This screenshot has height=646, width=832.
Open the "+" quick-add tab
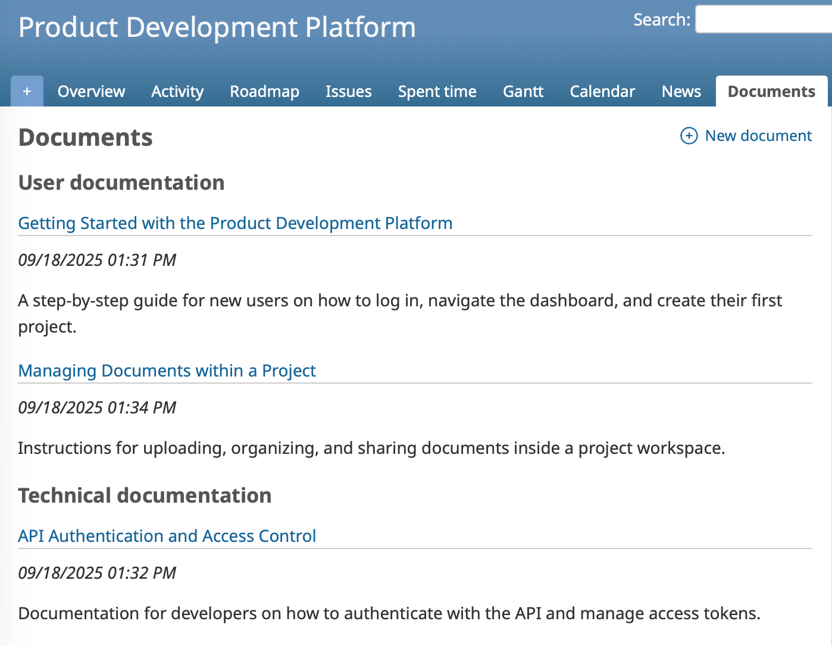pos(27,91)
